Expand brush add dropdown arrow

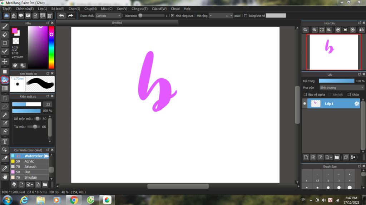[32, 185]
